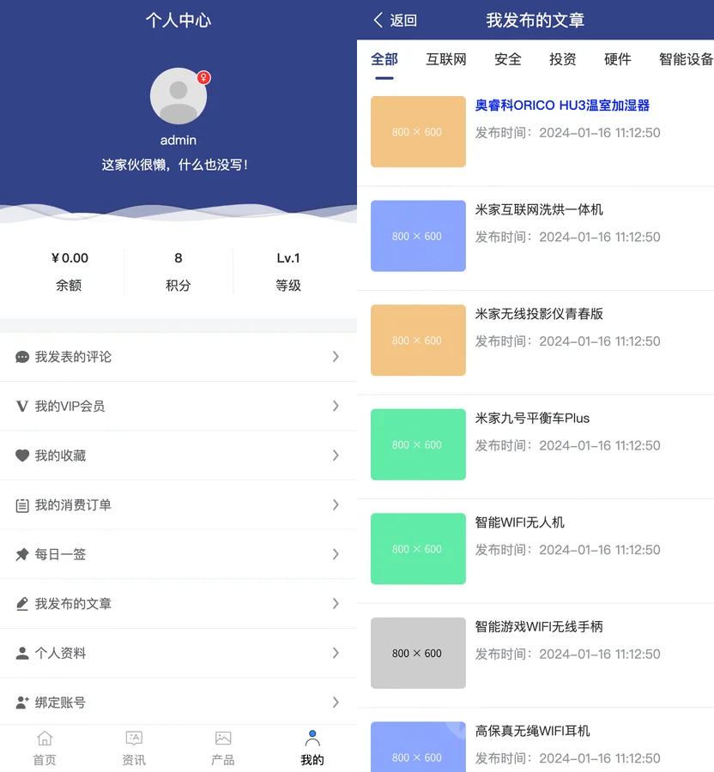Click thumbnail of 米家九号平衡车Plus
The height and width of the screenshot is (772, 714).
(x=418, y=444)
